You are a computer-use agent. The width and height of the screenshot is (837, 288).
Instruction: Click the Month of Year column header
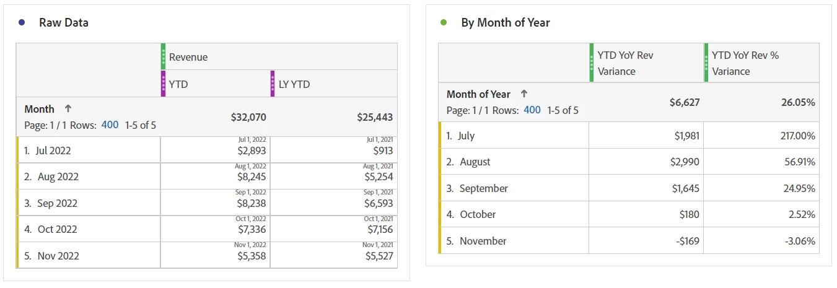click(478, 94)
